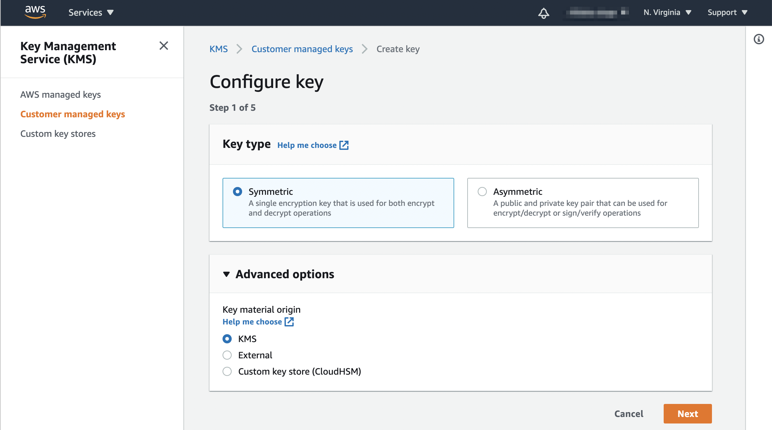Click the info panel icon at right

[x=759, y=39]
